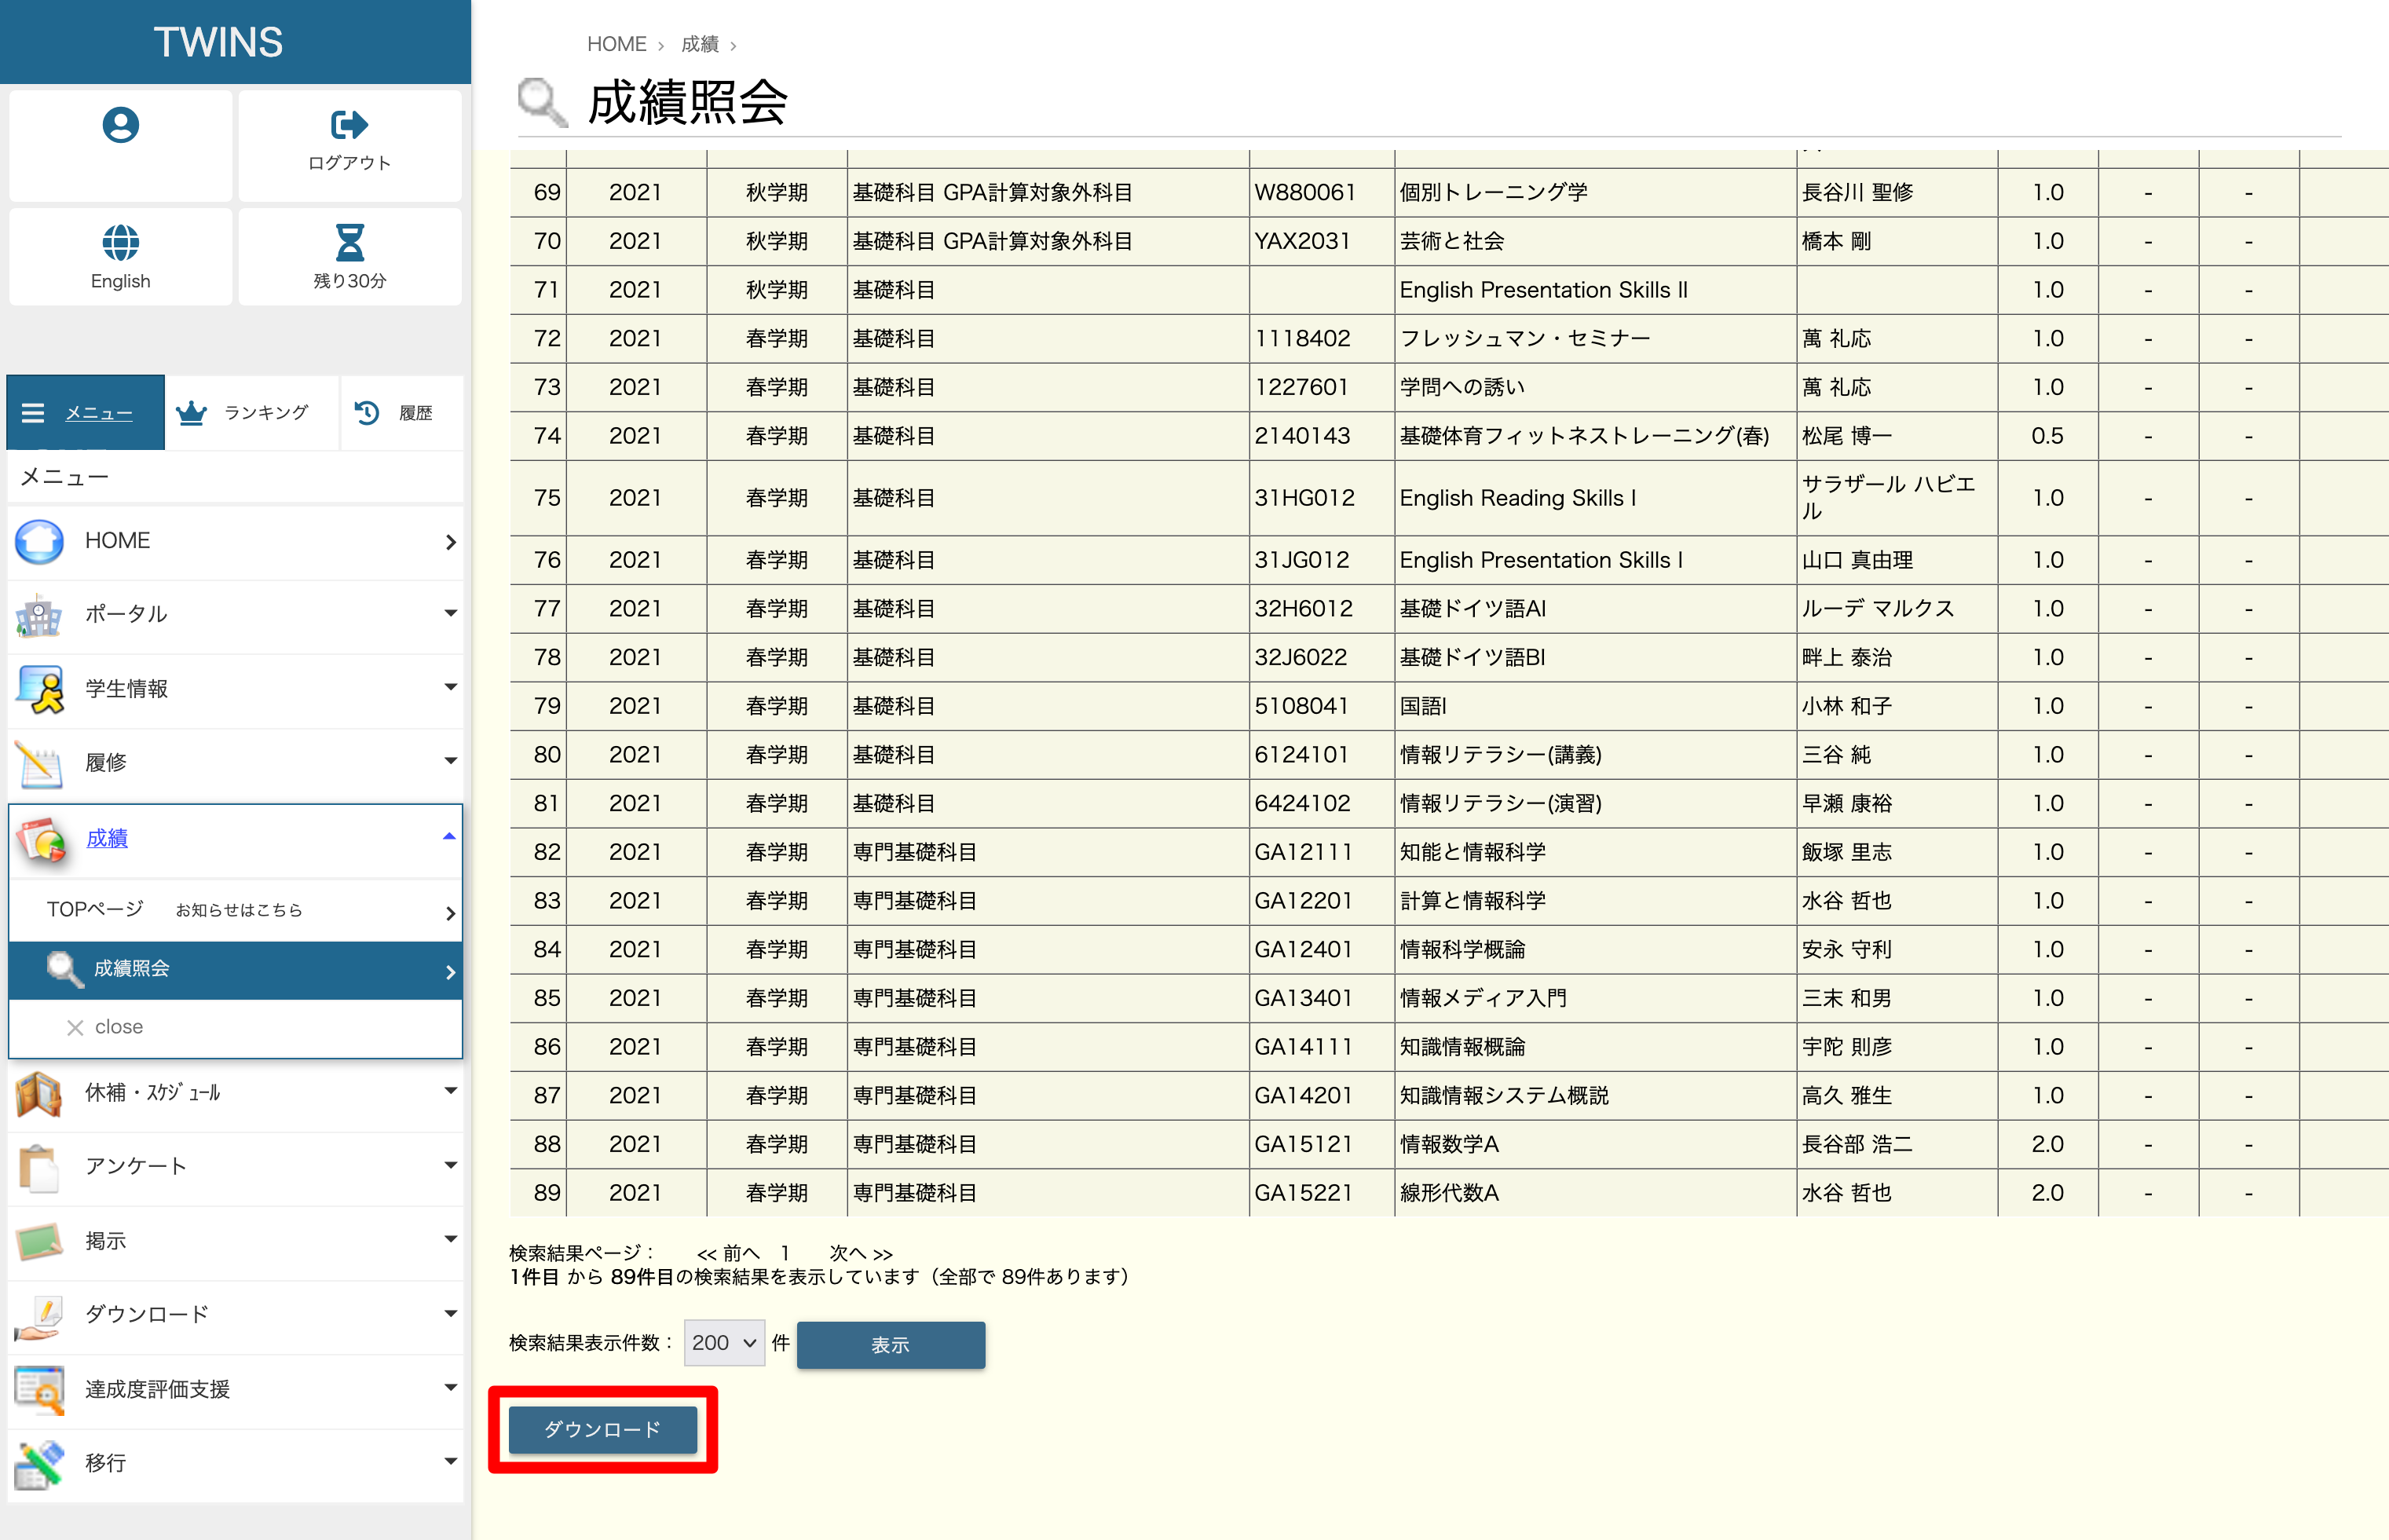The image size is (2389, 1540).
Task: Click the ダウンロード button below results
Action: point(602,1429)
